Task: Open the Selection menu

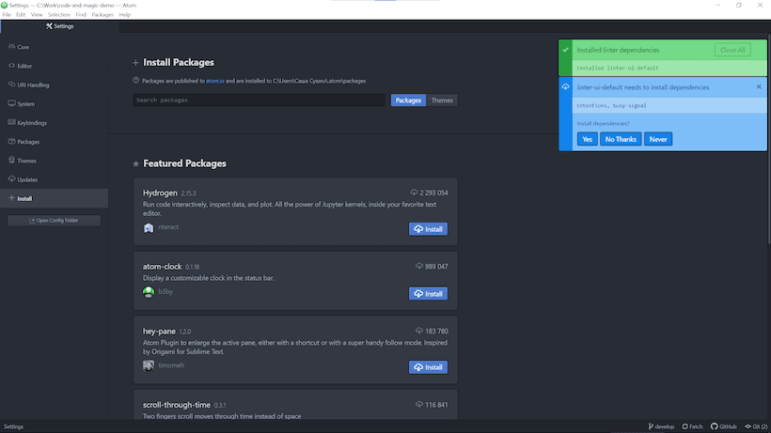Action: tap(59, 15)
